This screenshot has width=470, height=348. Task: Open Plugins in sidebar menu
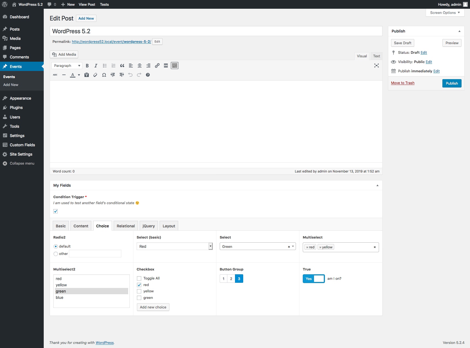[22, 108]
